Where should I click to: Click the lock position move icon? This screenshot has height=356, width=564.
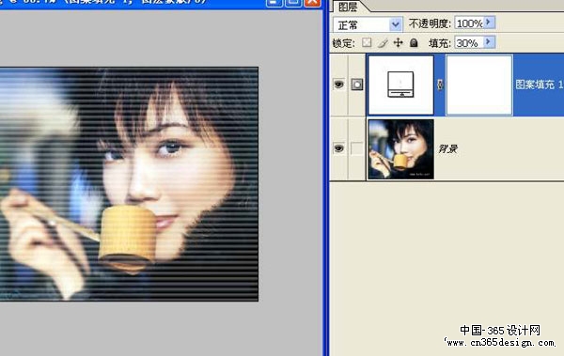coord(399,43)
